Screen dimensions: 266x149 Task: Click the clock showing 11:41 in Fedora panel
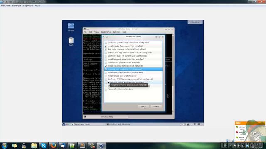pyautogui.click(x=197, y=124)
